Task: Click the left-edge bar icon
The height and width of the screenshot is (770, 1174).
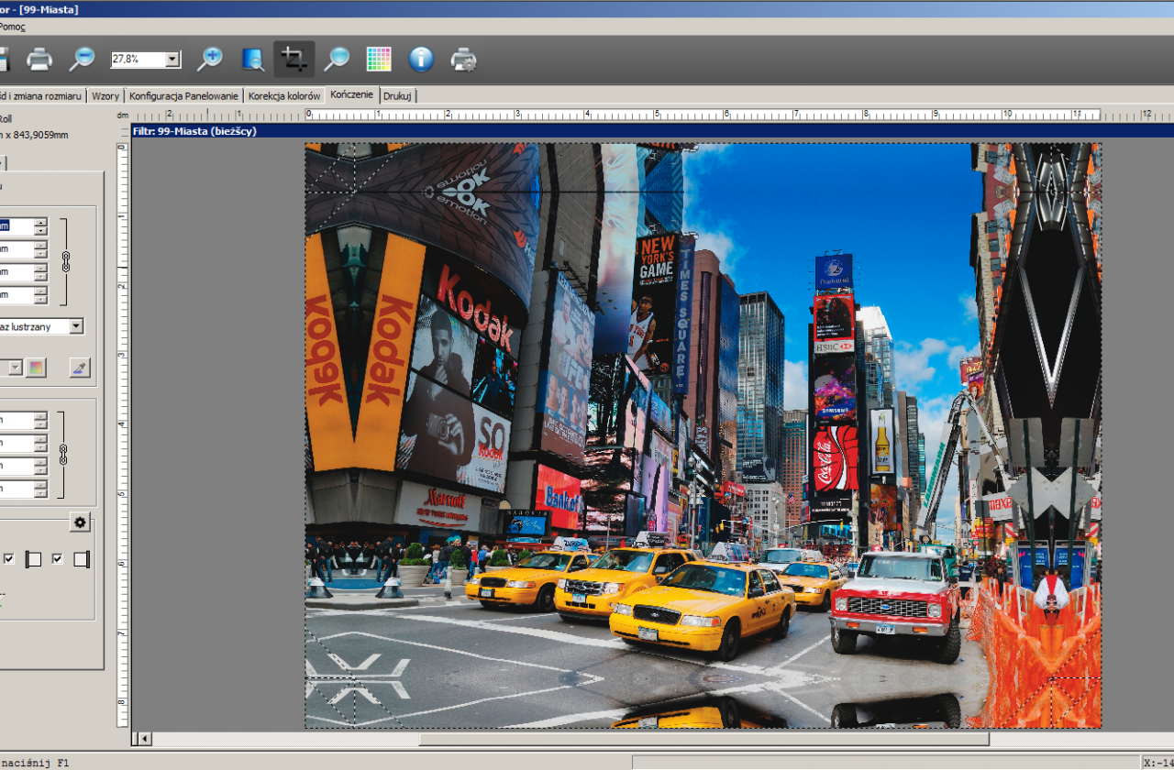Action: pos(34,559)
